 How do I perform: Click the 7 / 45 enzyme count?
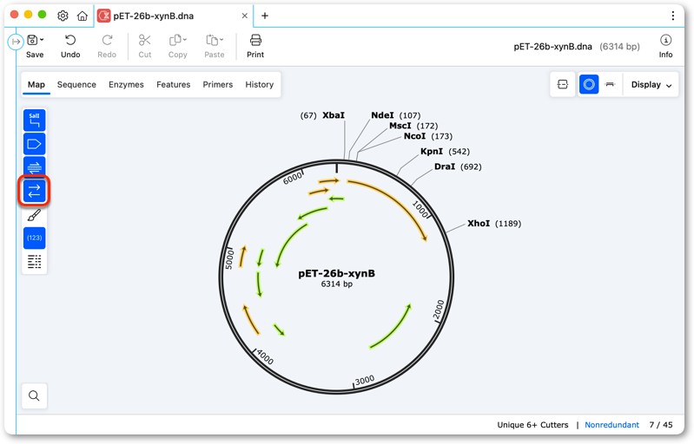point(661,425)
